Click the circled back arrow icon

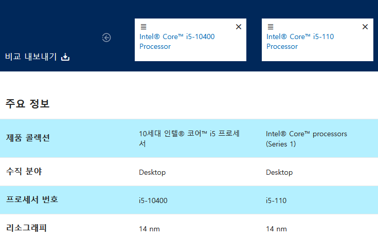pyautogui.click(x=106, y=38)
